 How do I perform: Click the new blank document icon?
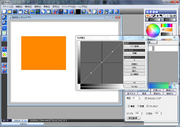click(x=4, y=12)
